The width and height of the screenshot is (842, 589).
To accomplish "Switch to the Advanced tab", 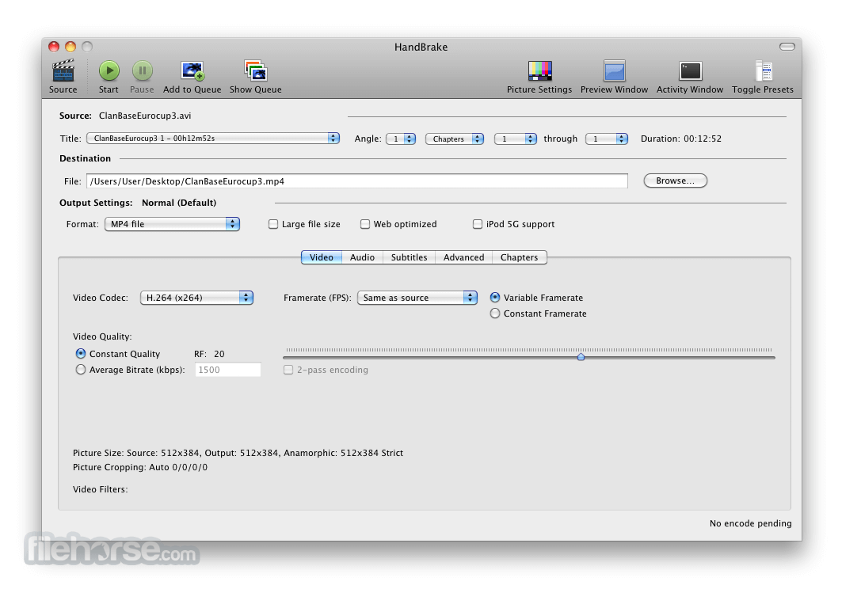I will (464, 257).
